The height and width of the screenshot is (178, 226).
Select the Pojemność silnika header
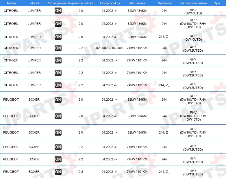[x=81, y=3]
